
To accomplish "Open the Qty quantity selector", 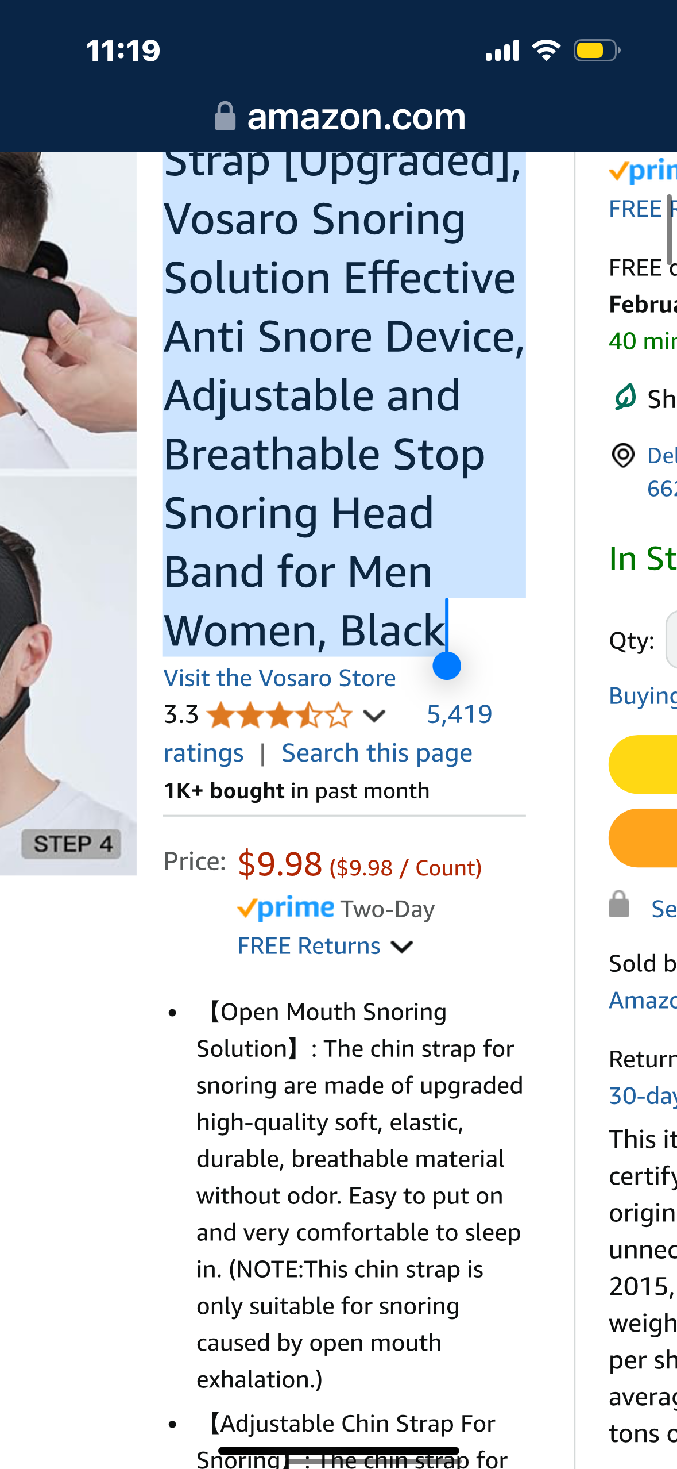I will 671,640.
